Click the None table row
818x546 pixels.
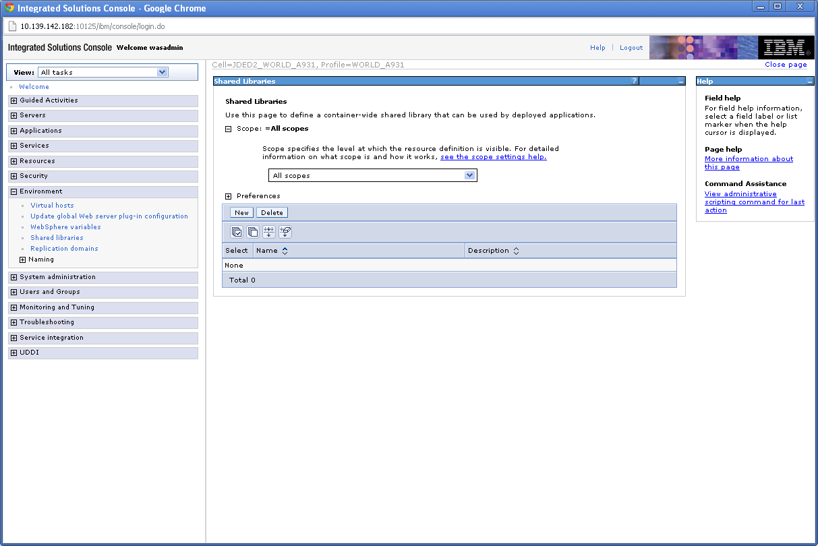[449, 266]
